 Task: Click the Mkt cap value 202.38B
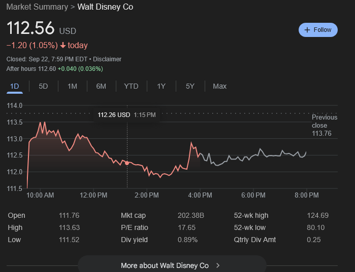190,215
